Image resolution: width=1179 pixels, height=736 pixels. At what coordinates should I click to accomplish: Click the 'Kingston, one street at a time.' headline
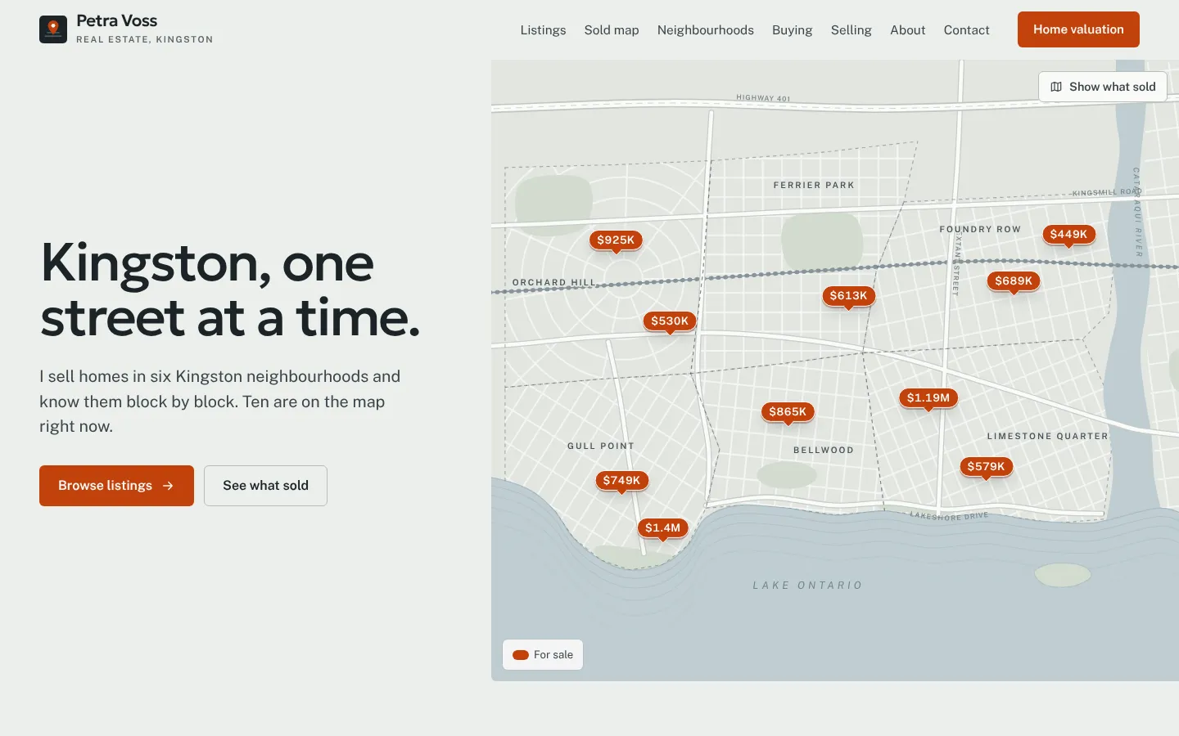(230, 289)
